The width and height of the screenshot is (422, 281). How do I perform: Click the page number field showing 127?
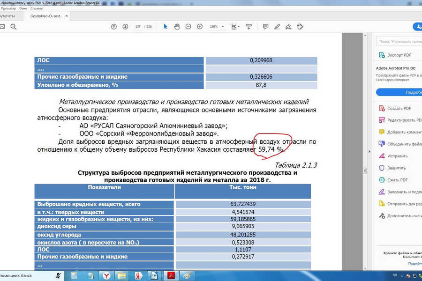coord(138,27)
